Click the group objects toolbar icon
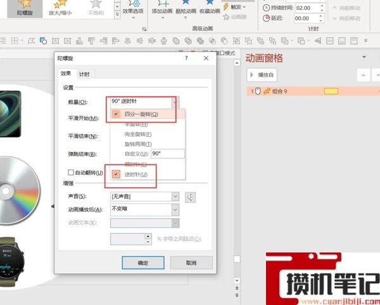This screenshot has width=380, height=305. click(x=236, y=41)
